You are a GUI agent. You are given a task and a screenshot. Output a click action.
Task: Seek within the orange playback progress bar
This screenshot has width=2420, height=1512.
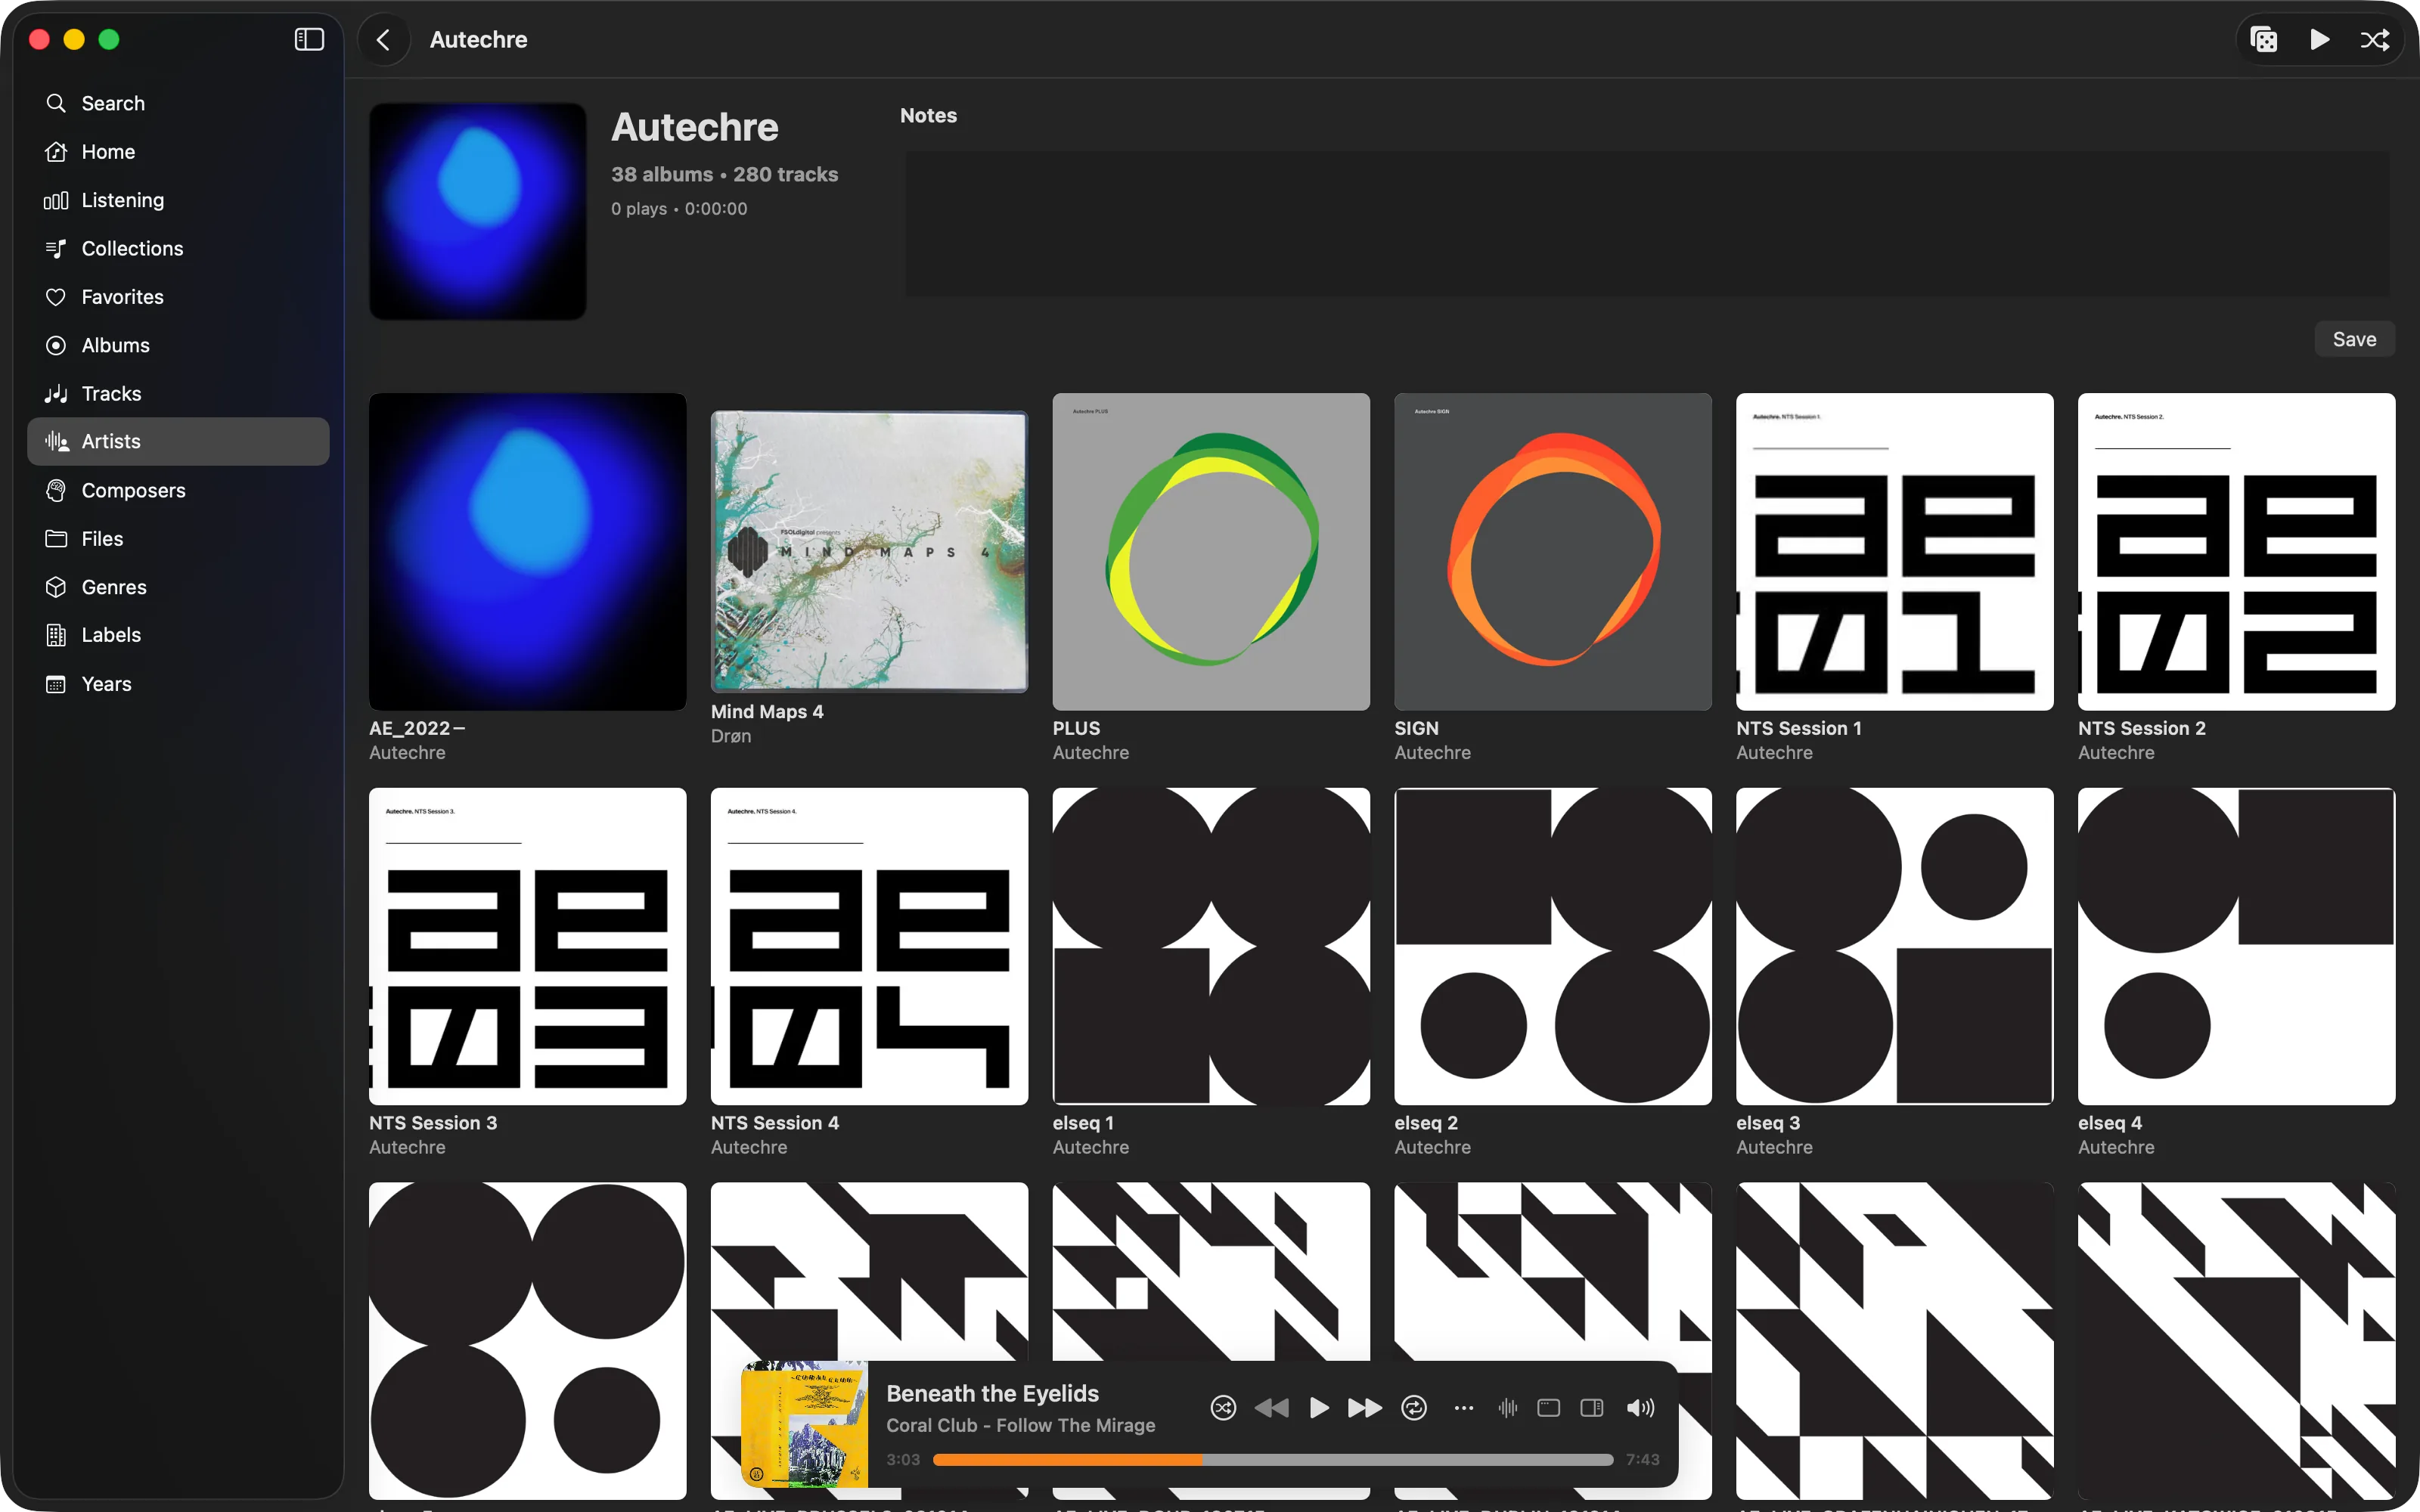pos(1273,1460)
